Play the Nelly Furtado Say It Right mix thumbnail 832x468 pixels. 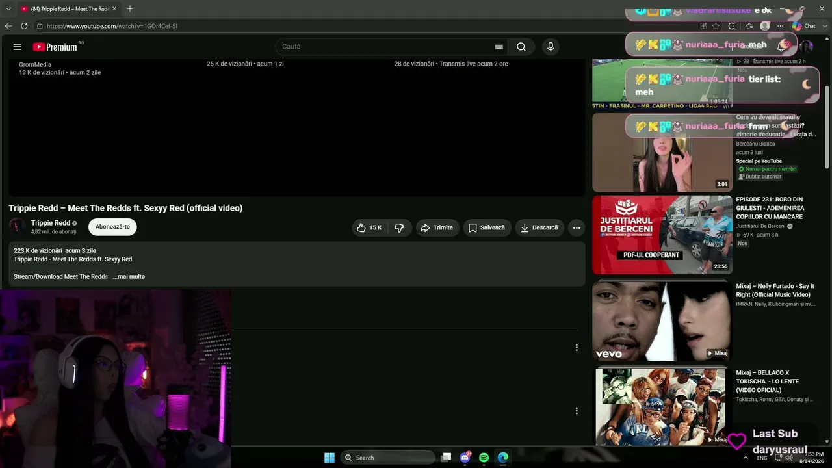click(662, 321)
